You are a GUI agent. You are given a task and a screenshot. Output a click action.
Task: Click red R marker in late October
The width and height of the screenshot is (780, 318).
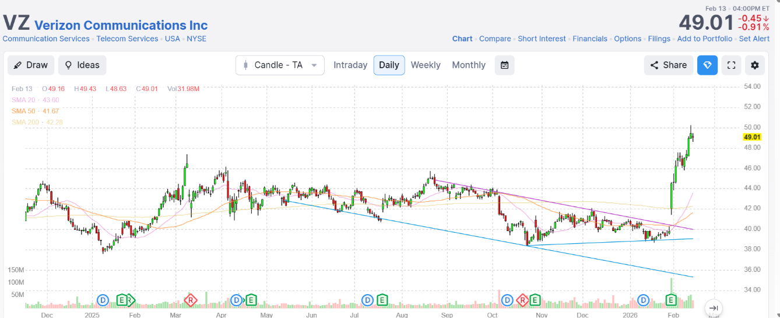[523, 300]
